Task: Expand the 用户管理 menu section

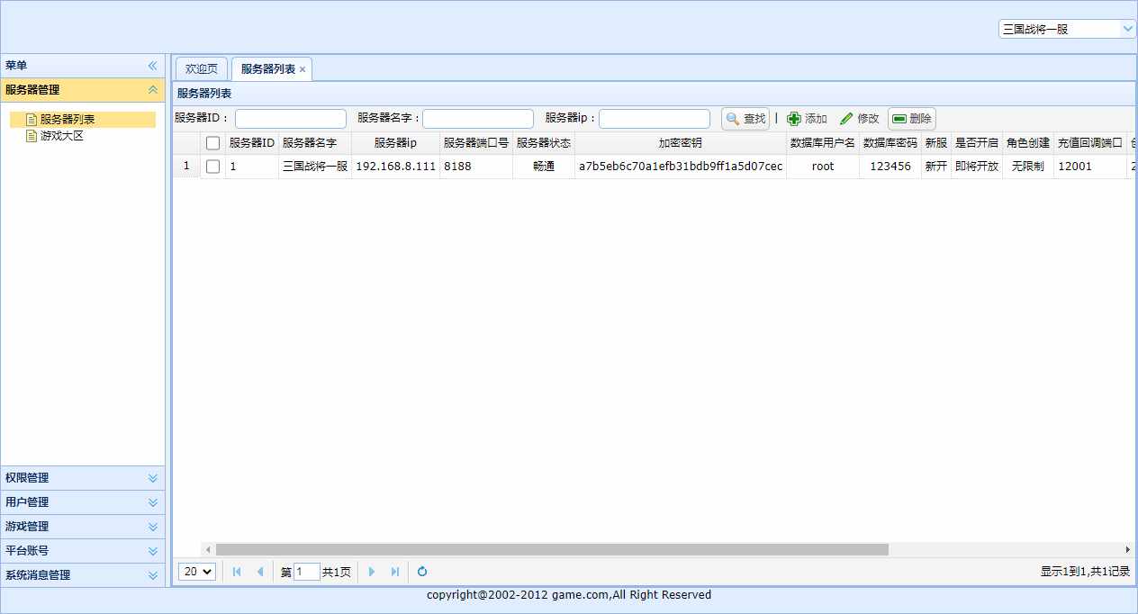Action: 82,502
